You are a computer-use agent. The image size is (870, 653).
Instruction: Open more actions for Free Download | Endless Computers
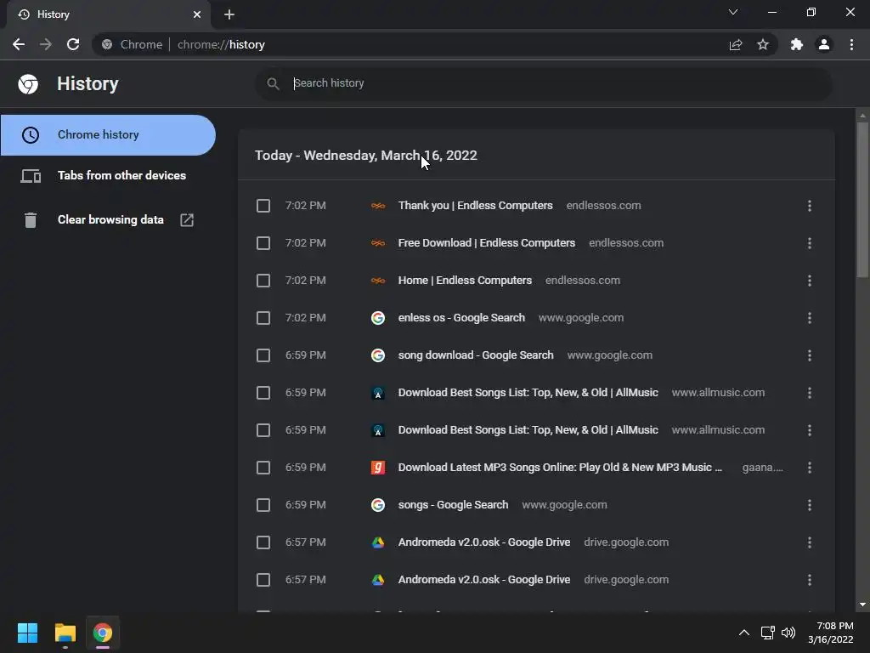pyautogui.click(x=810, y=243)
